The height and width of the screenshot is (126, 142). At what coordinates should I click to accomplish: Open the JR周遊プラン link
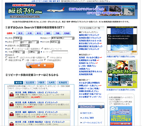85,69
